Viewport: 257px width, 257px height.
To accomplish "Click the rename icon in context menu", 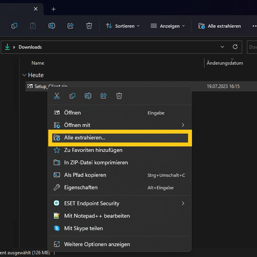I will tap(88, 96).
